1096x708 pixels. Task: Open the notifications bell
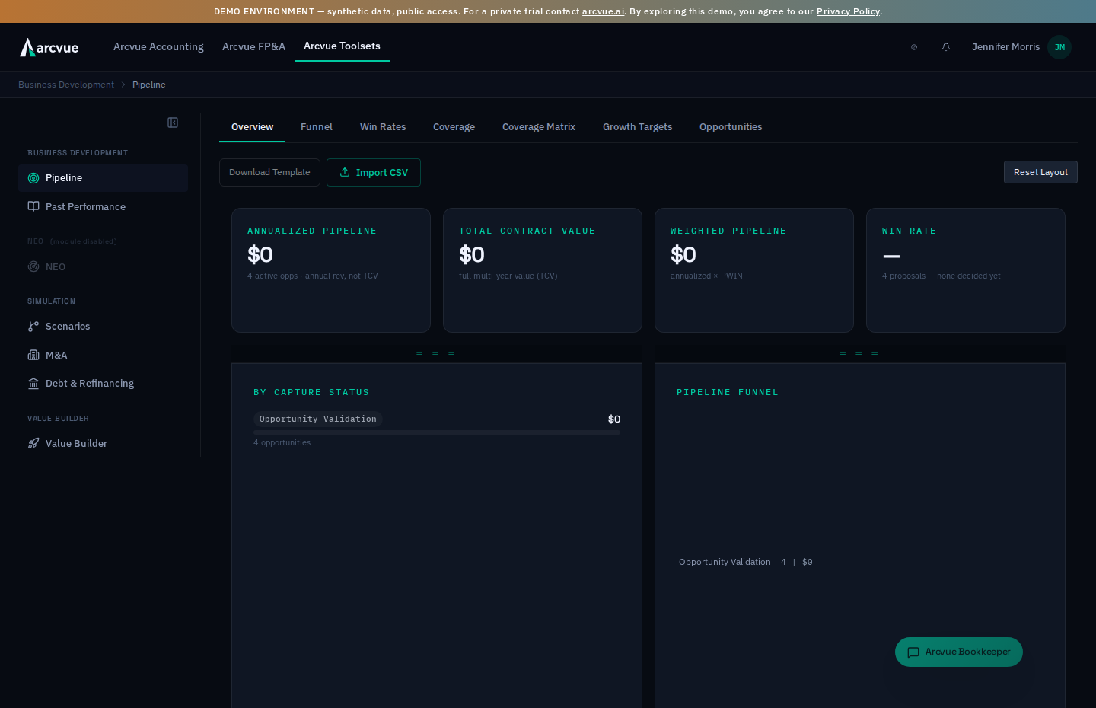pyautogui.click(x=946, y=47)
